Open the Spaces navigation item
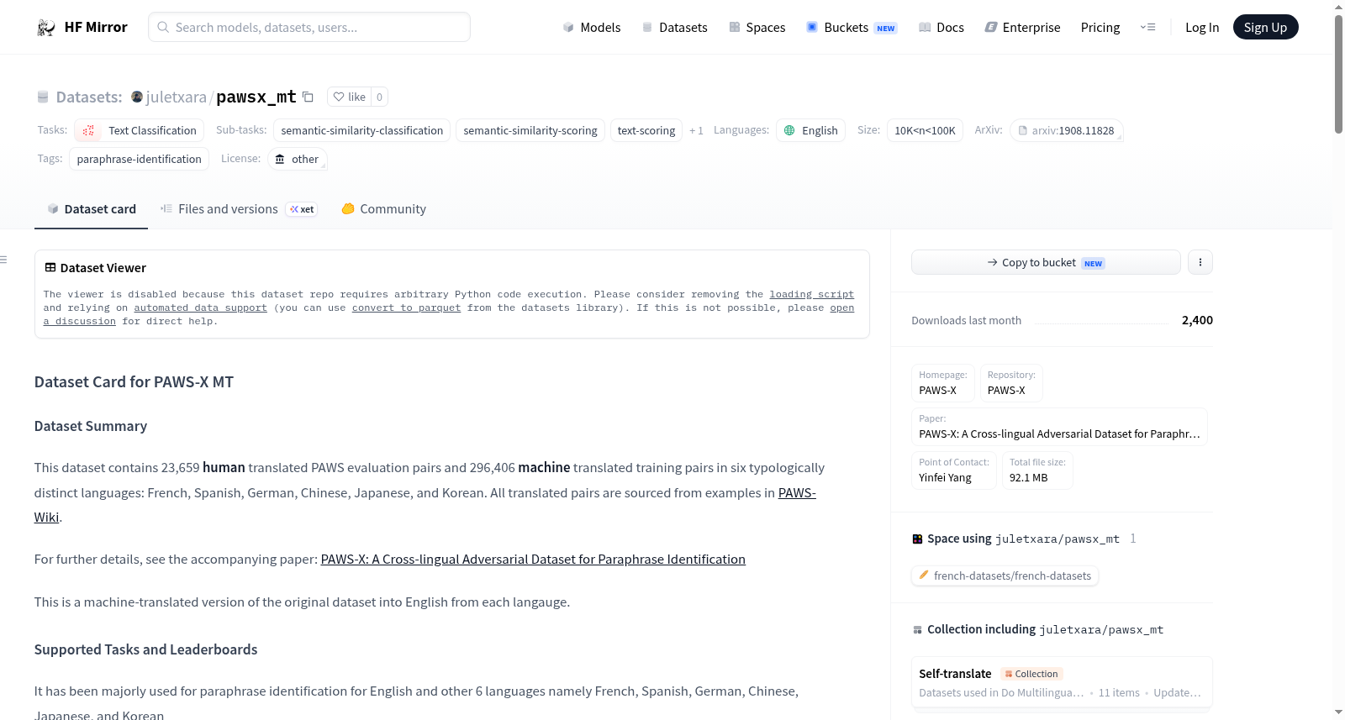 point(757,28)
